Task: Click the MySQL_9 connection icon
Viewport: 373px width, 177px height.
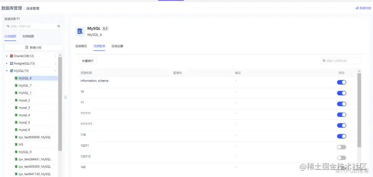Action: click(x=16, y=152)
